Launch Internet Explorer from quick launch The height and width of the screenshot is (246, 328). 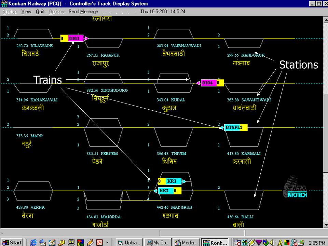(x=33, y=243)
